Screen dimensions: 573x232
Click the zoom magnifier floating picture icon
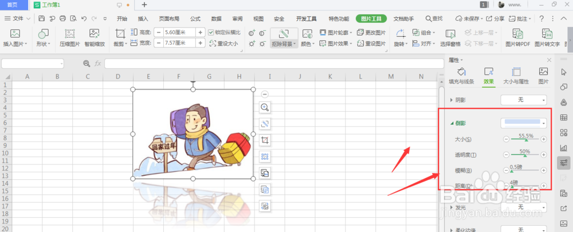point(265,107)
